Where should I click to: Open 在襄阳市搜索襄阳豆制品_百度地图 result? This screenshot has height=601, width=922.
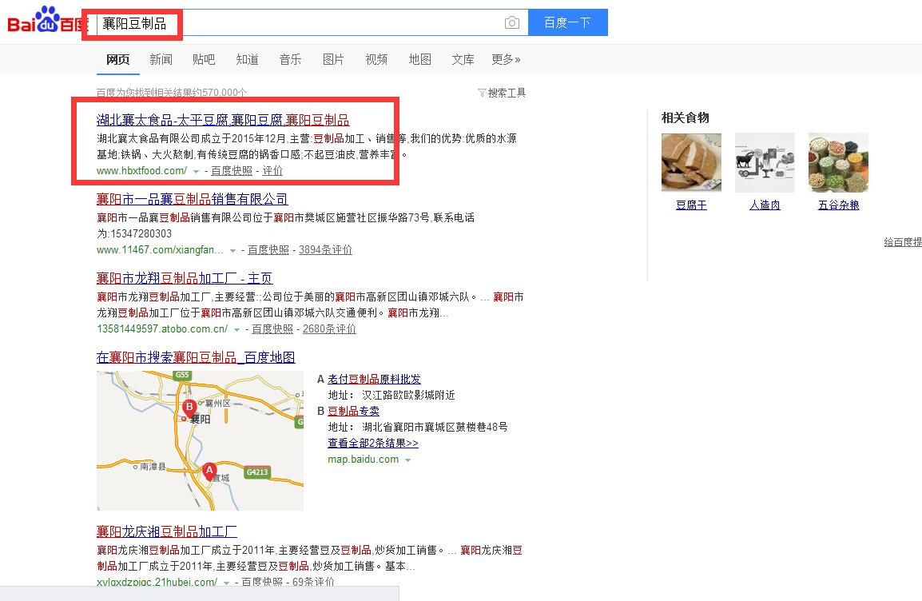(196, 357)
